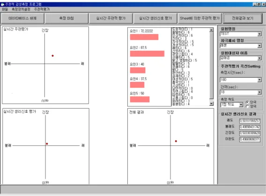Expand the 자극제시 명칭 combo box
The height and width of the screenshot is (196, 266).
coord(259,46)
